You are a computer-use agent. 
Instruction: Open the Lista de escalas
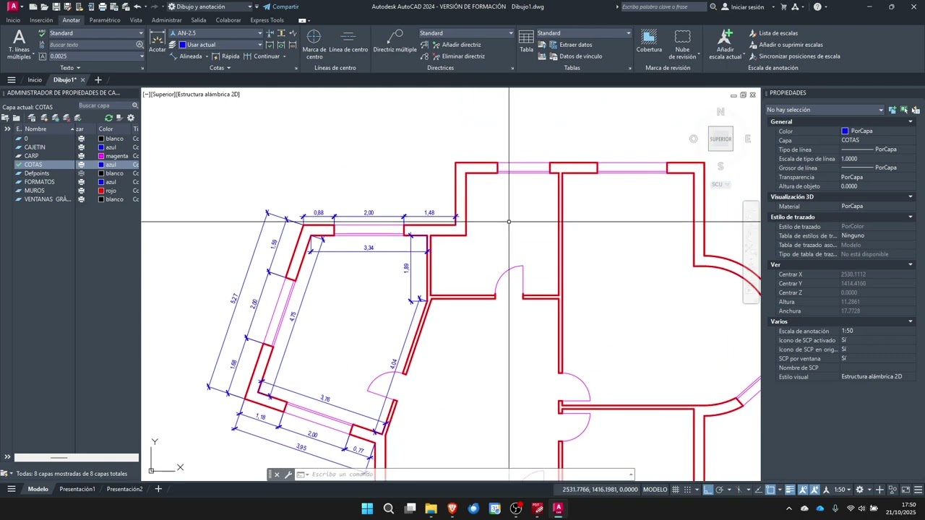coord(773,33)
